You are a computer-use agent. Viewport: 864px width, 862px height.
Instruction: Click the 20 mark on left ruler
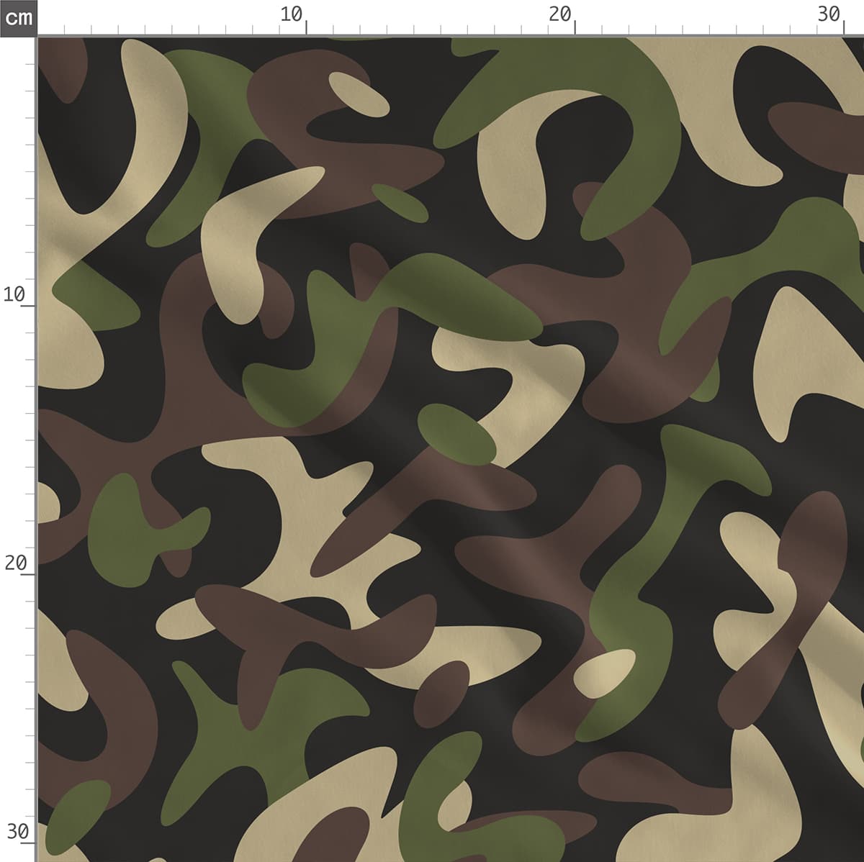[16, 562]
